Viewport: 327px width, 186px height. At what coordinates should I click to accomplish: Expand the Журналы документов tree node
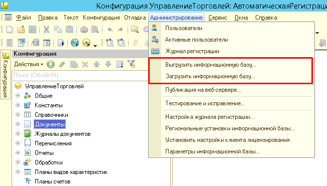18,133
